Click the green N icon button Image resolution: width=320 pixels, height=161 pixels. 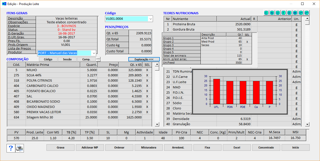pos(272,13)
